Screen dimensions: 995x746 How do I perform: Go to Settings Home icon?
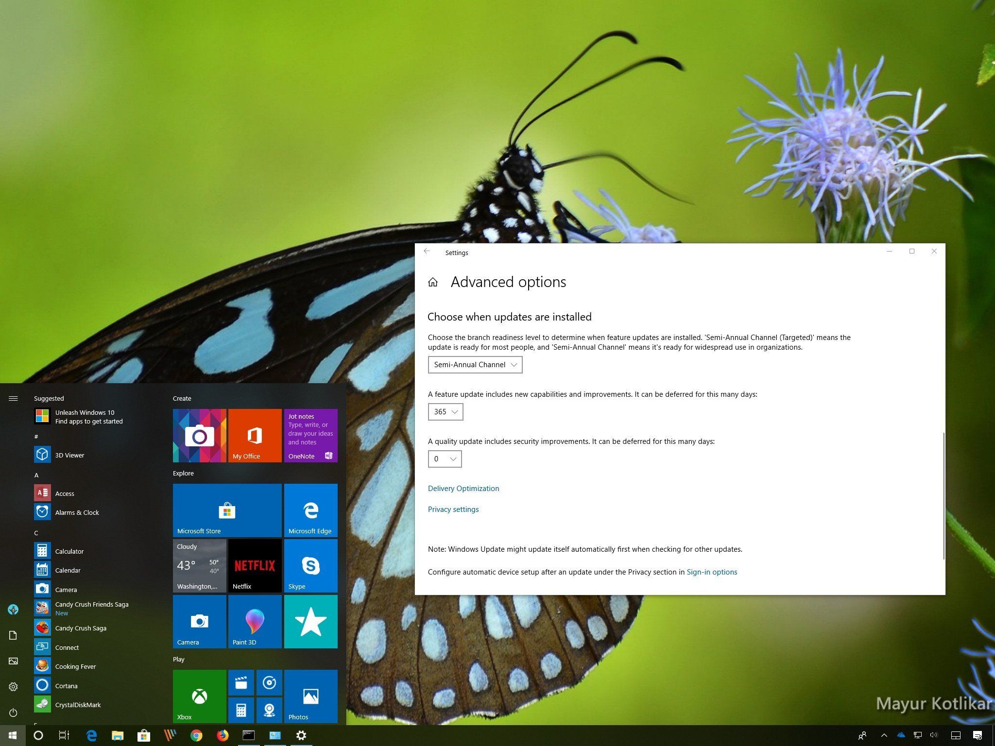433,282
